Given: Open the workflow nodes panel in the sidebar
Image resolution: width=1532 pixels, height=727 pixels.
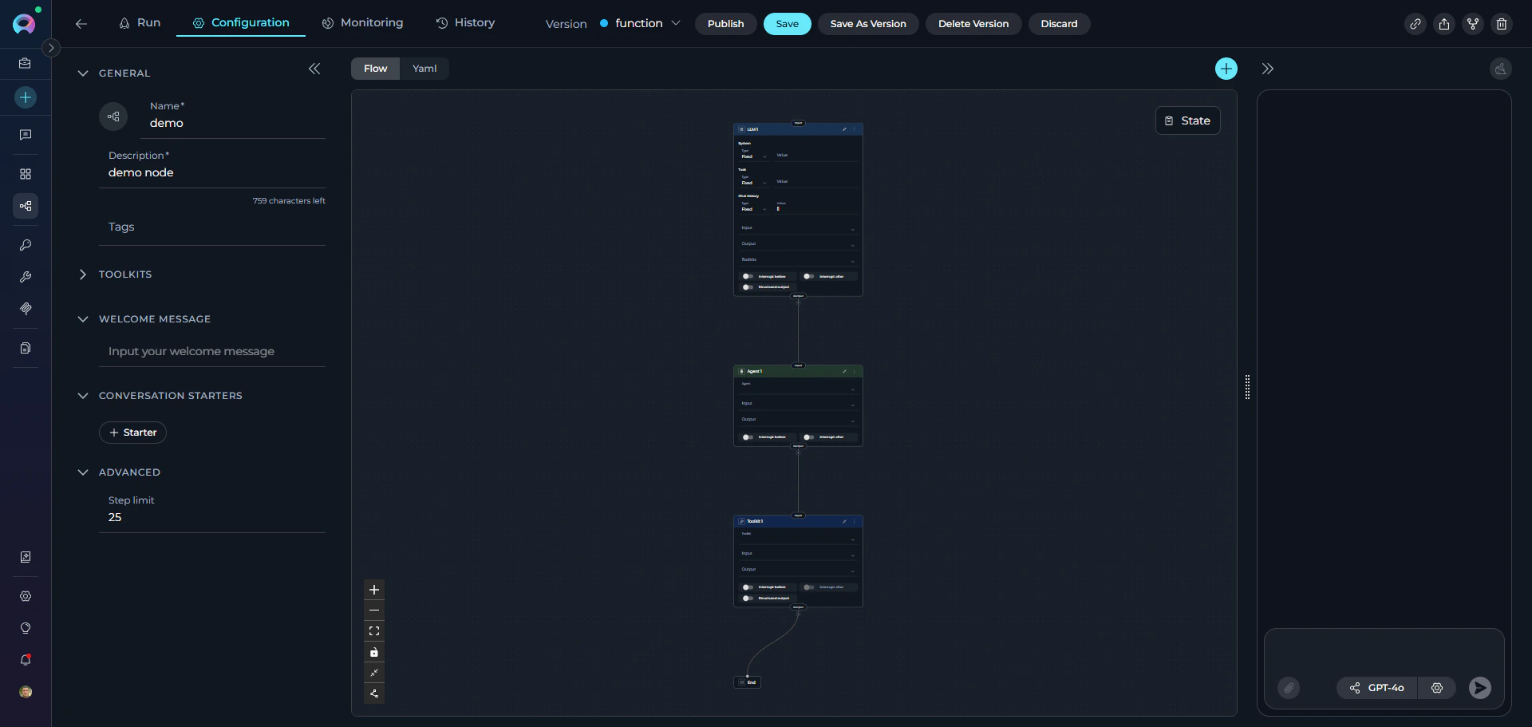Looking at the screenshot, I should [25, 206].
